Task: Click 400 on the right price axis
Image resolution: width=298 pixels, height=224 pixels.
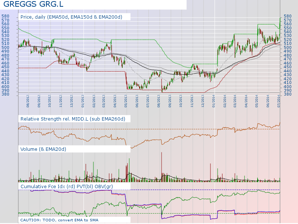Action: 288,86
